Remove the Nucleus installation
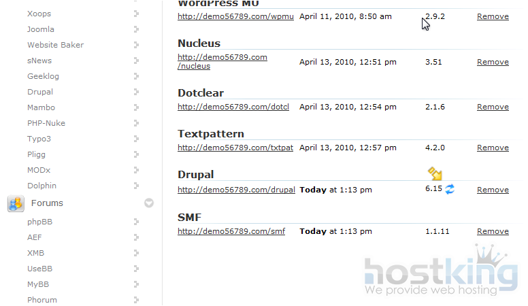This screenshot has width=528, height=306. (x=493, y=62)
